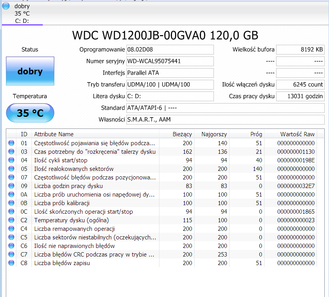Click the power-on hours field 13031 godzin

pos(300,96)
